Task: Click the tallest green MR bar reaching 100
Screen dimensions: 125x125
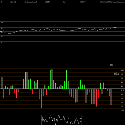Action: pos(52,79)
